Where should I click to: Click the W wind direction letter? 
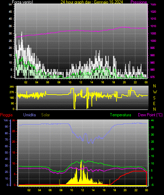tap(155, 92)
